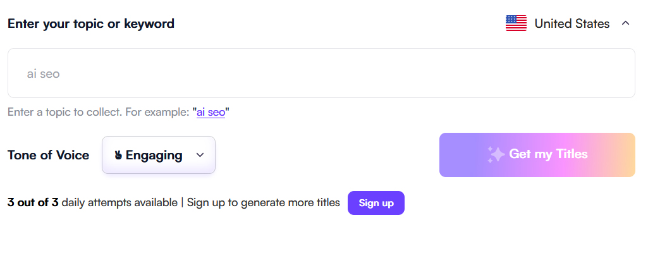Click the "Tone of Voice" label
The image size is (648, 258).
pos(49,155)
